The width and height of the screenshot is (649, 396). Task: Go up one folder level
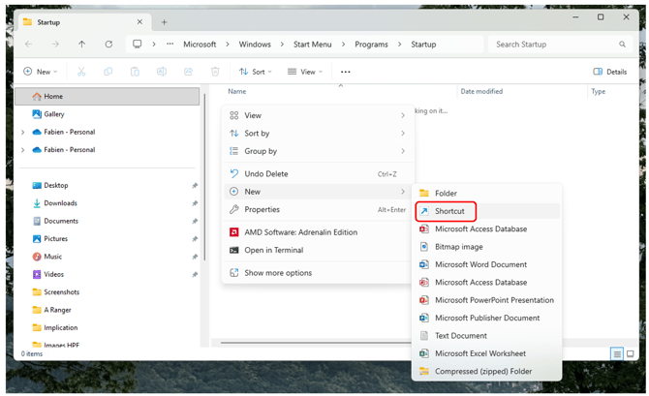[x=81, y=44]
